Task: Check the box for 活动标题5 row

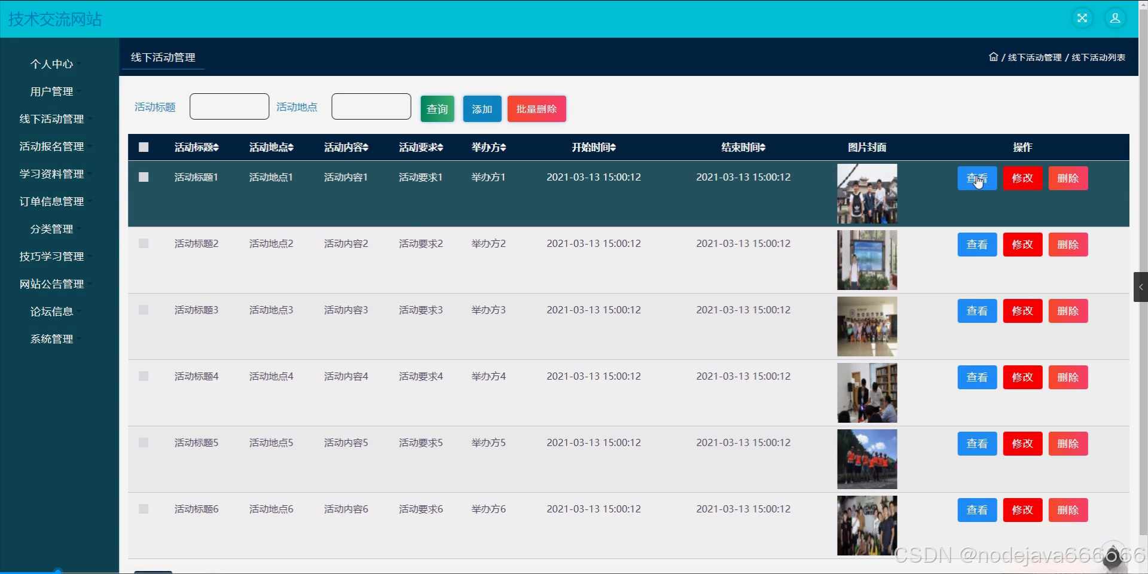Action: [143, 442]
